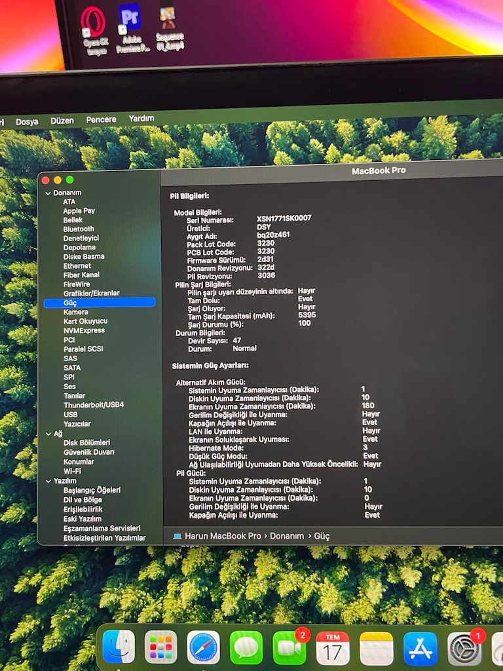Open Finder from the Dock

pos(119,647)
